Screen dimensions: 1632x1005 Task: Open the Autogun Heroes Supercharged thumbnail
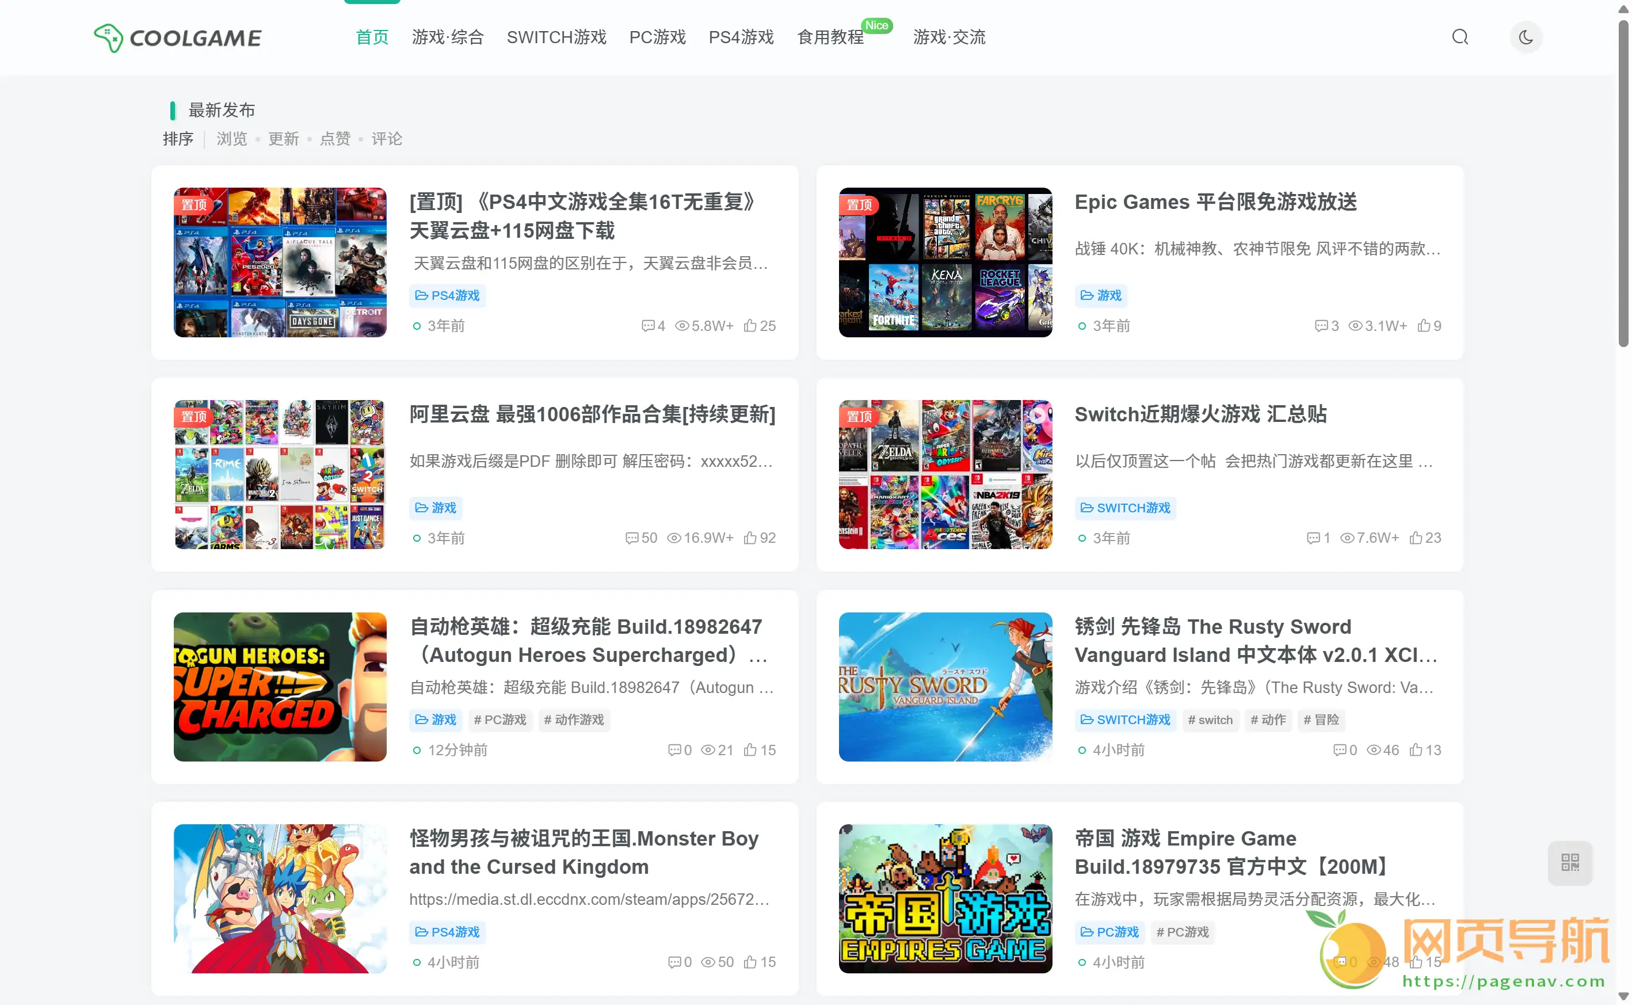tap(280, 687)
